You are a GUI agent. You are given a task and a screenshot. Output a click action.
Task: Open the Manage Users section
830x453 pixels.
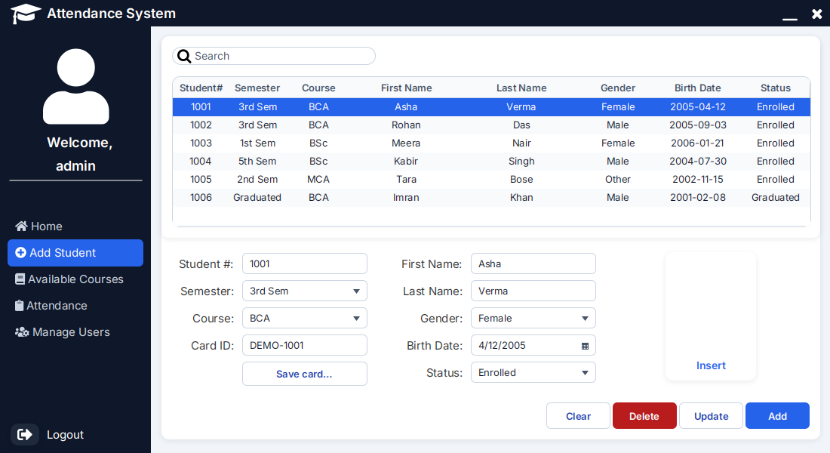(x=75, y=332)
